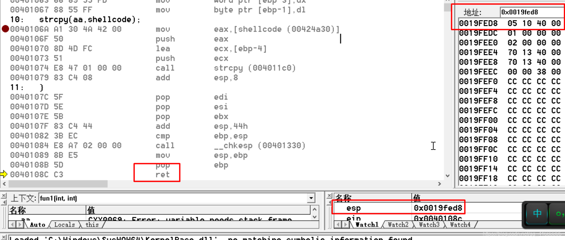
Task: Click the context combo box showing fun1(int, int)
Action: [x=177, y=198]
